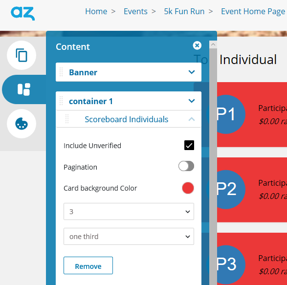Click the Remove button

tap(88, 265)
